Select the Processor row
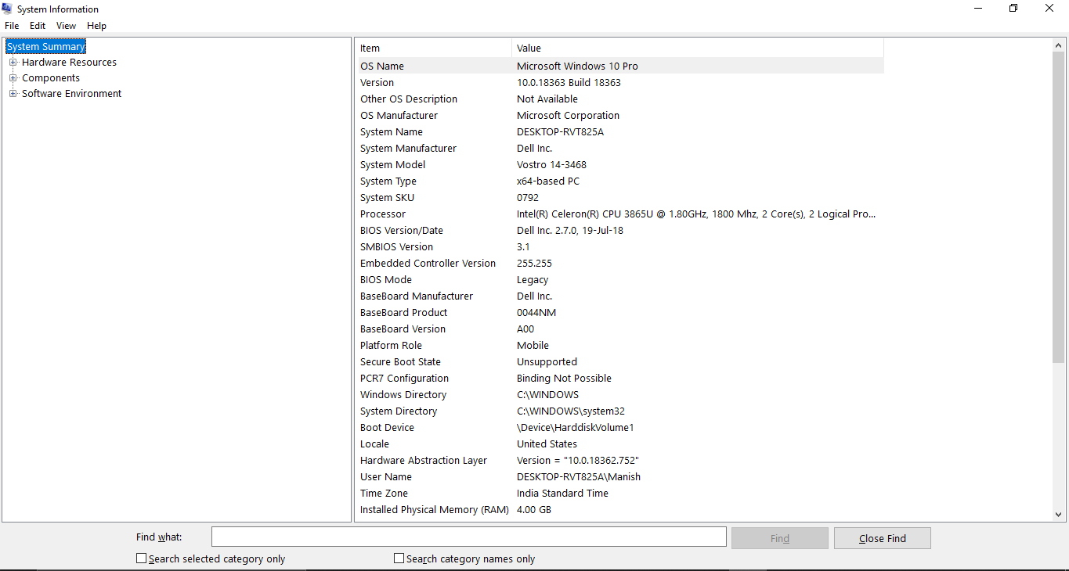 point(621,214)
